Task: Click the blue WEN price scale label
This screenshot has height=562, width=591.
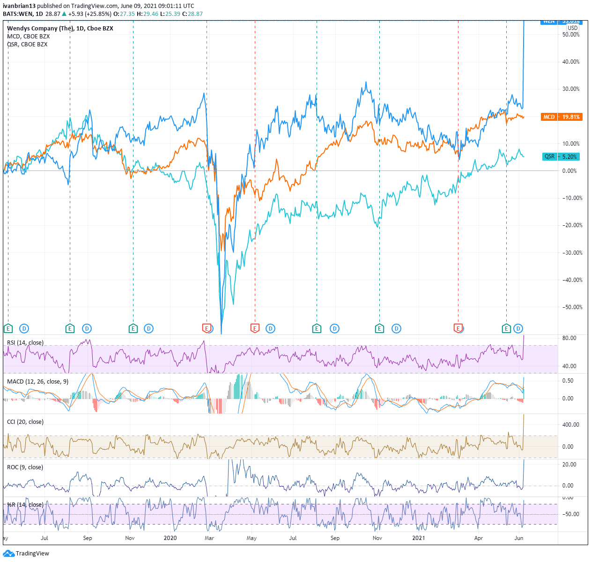Action: (561, 22)
